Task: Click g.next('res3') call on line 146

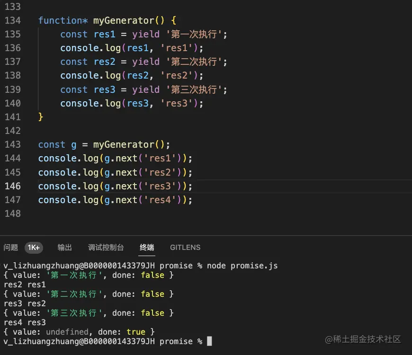Action: click(x=143, y=186)
